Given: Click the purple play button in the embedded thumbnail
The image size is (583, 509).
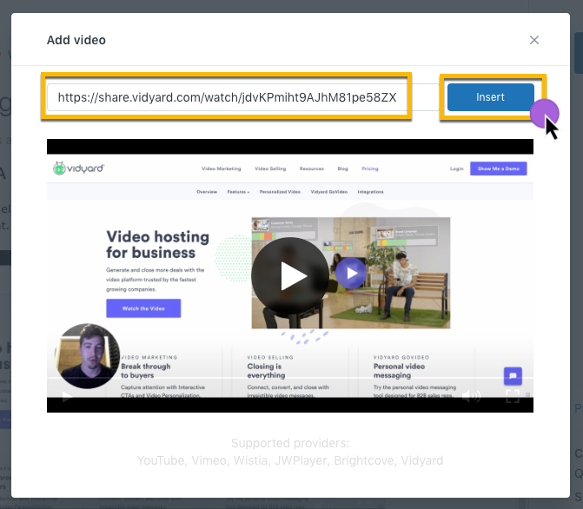Looking at the screenshot, I should click(351, 273).
